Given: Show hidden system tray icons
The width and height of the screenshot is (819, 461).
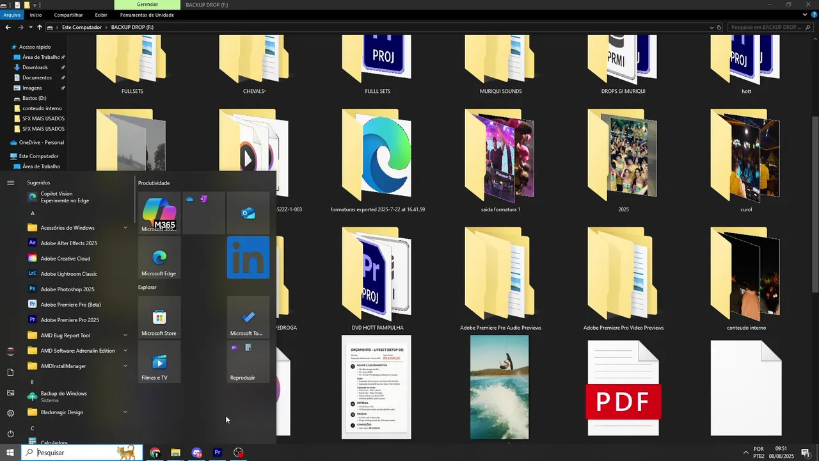Looking at the screenshot, I should pyautogui.click(x=745, y=453).
